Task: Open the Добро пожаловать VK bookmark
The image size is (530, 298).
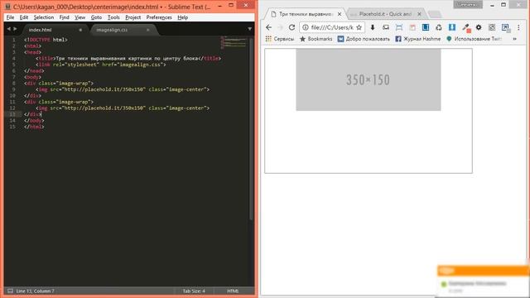Action: coord(364,39)
